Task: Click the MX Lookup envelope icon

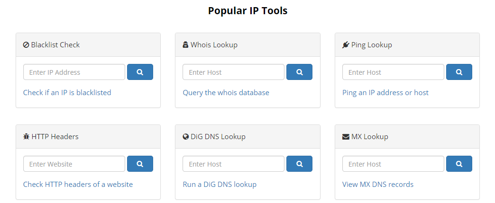Action: (346, 137)
